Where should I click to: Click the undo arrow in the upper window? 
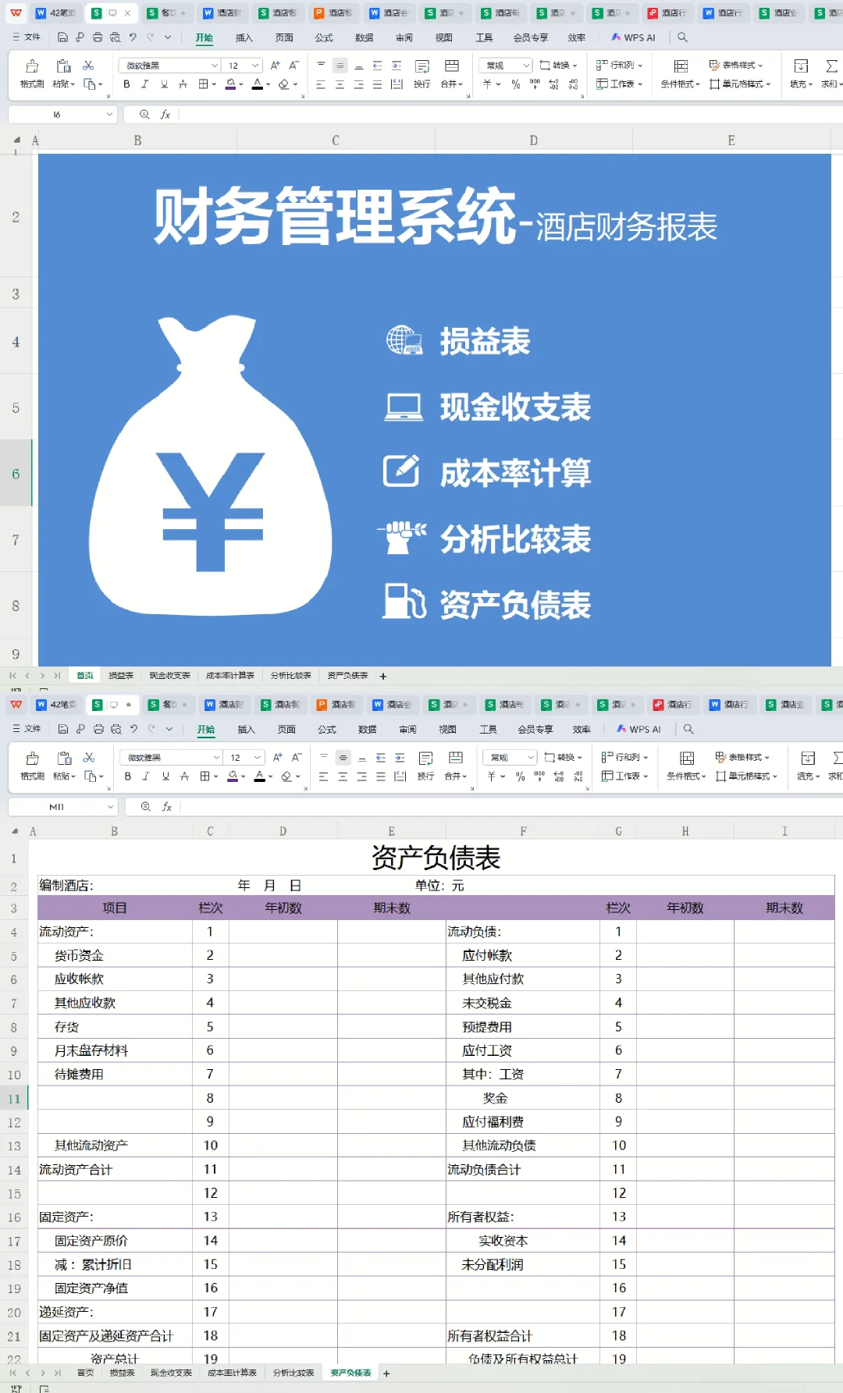tap(133, 37)
